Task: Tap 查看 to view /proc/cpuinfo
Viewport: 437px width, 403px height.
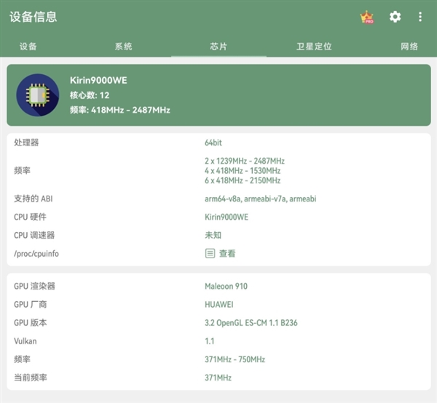Action: [x=227, y=254]
